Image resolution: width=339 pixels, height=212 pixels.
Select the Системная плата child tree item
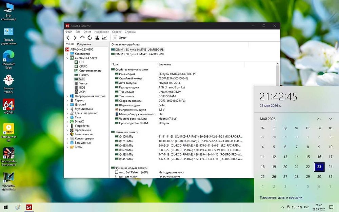tap(90, 71)
